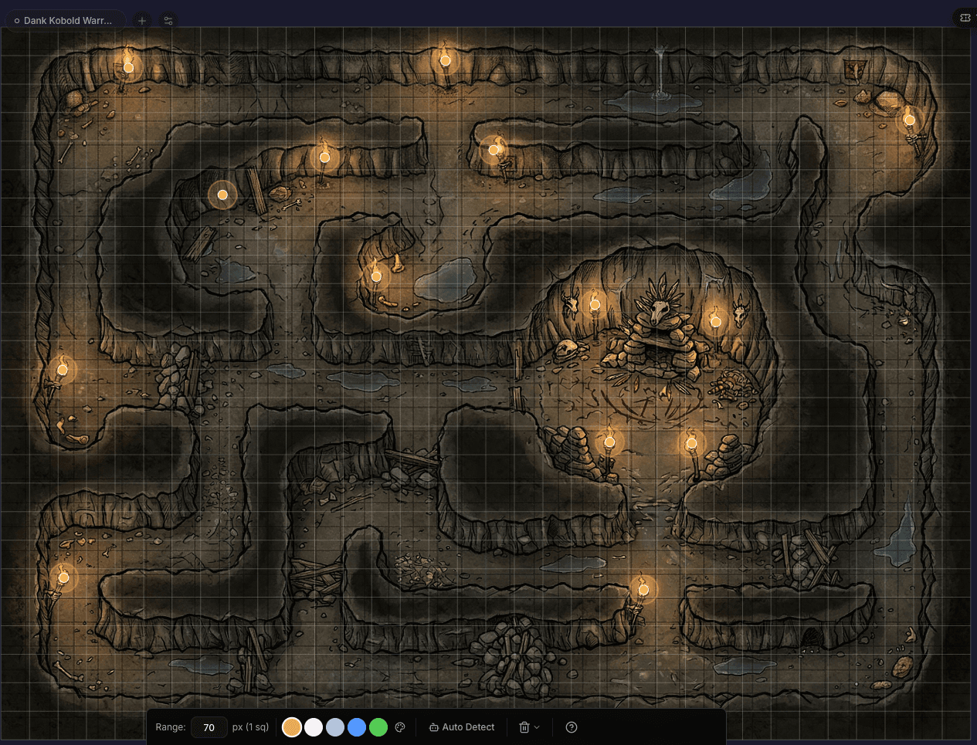Select the blue light color swatch
977x745 pixels.
point(357,726)
